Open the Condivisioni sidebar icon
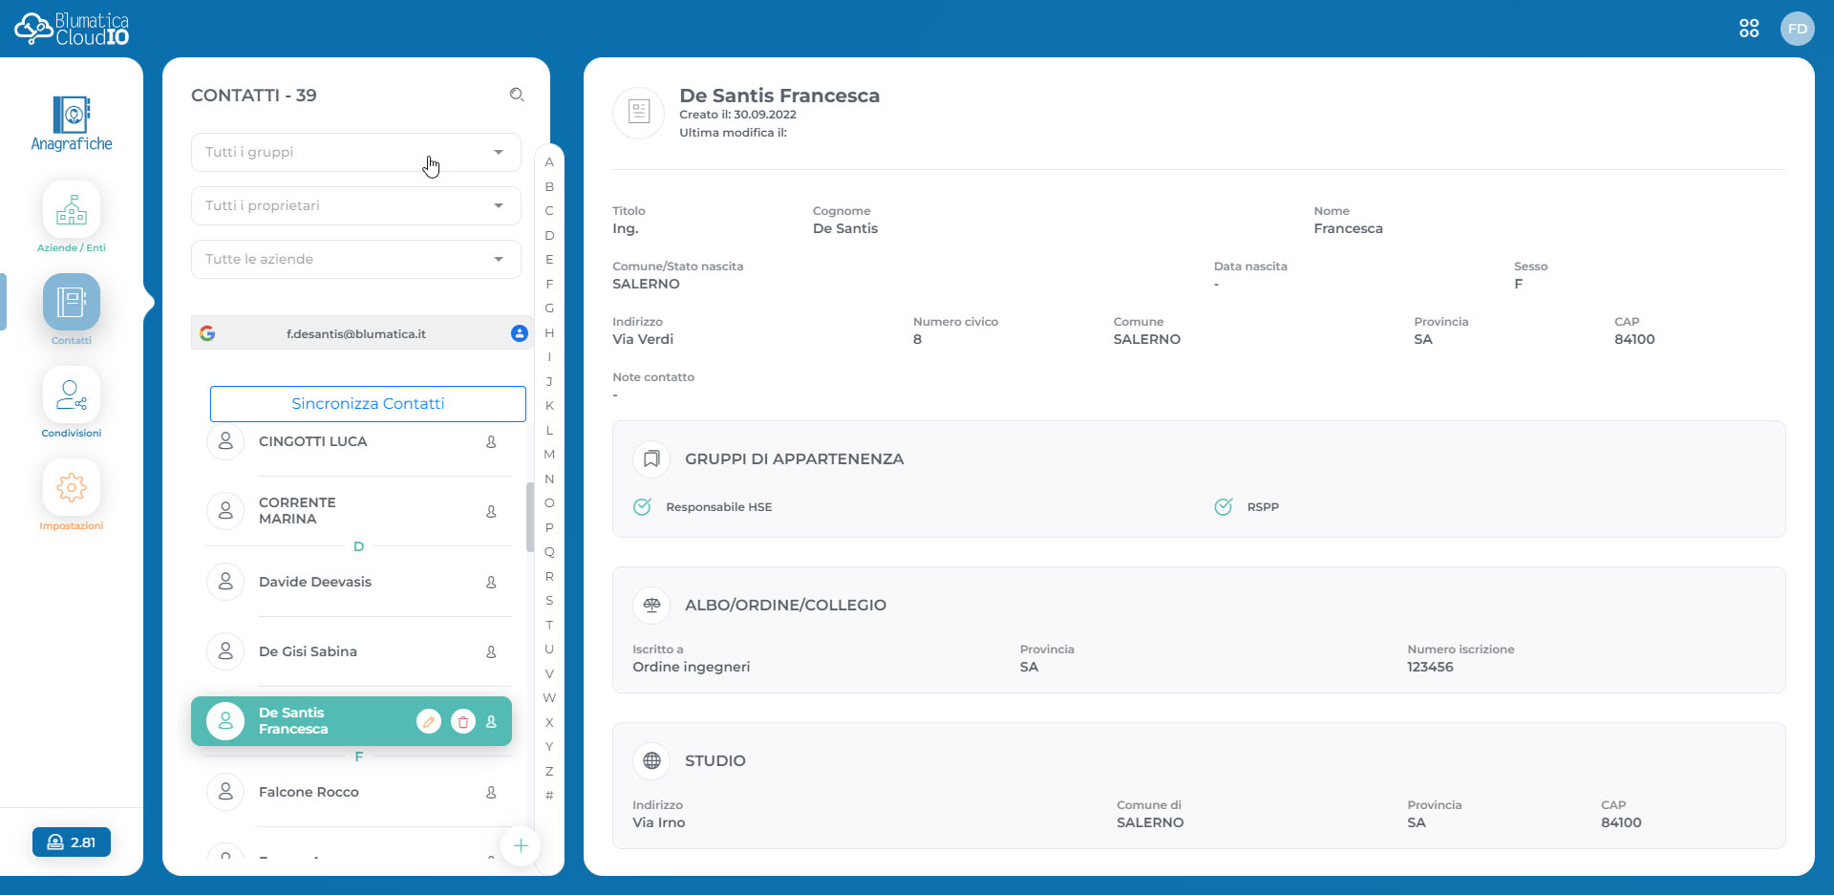 pyautogui.click(x=72, y=395)
